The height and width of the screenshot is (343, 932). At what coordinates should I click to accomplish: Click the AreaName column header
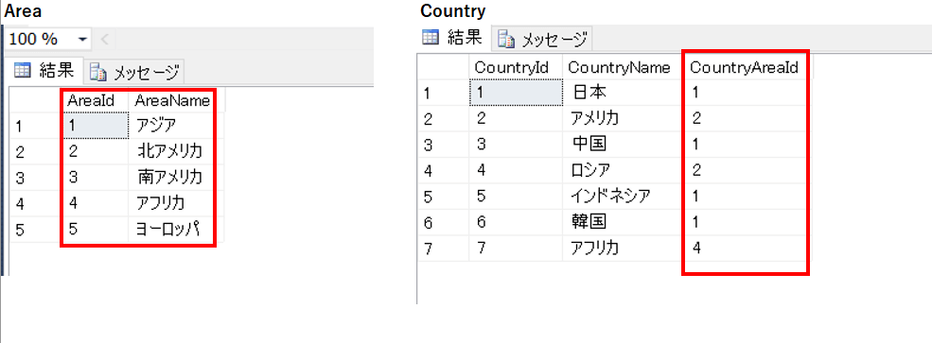click(170, 101)
